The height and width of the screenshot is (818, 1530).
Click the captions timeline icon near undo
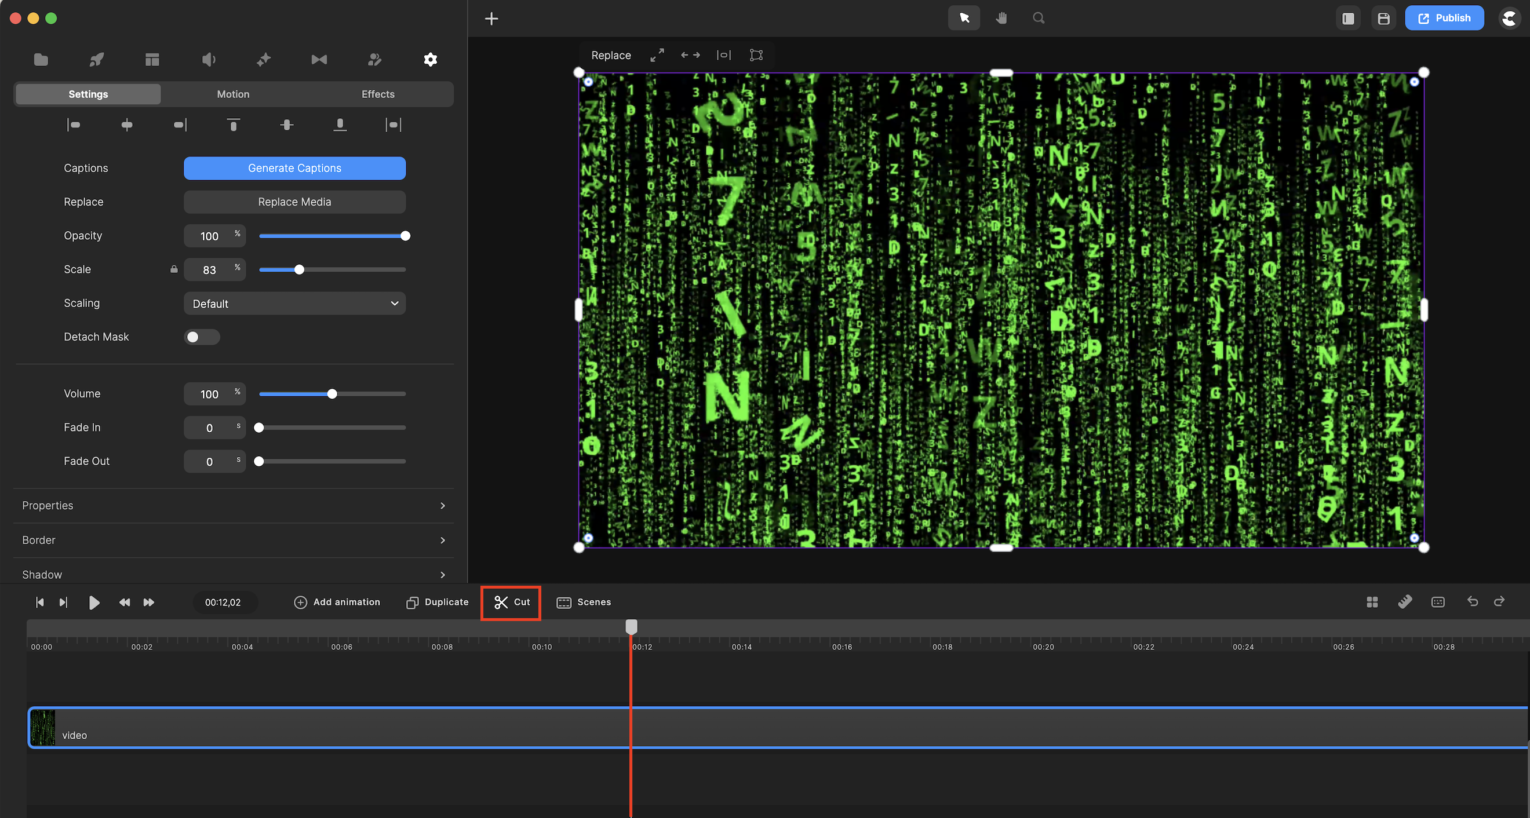[x=1438, y=602]
